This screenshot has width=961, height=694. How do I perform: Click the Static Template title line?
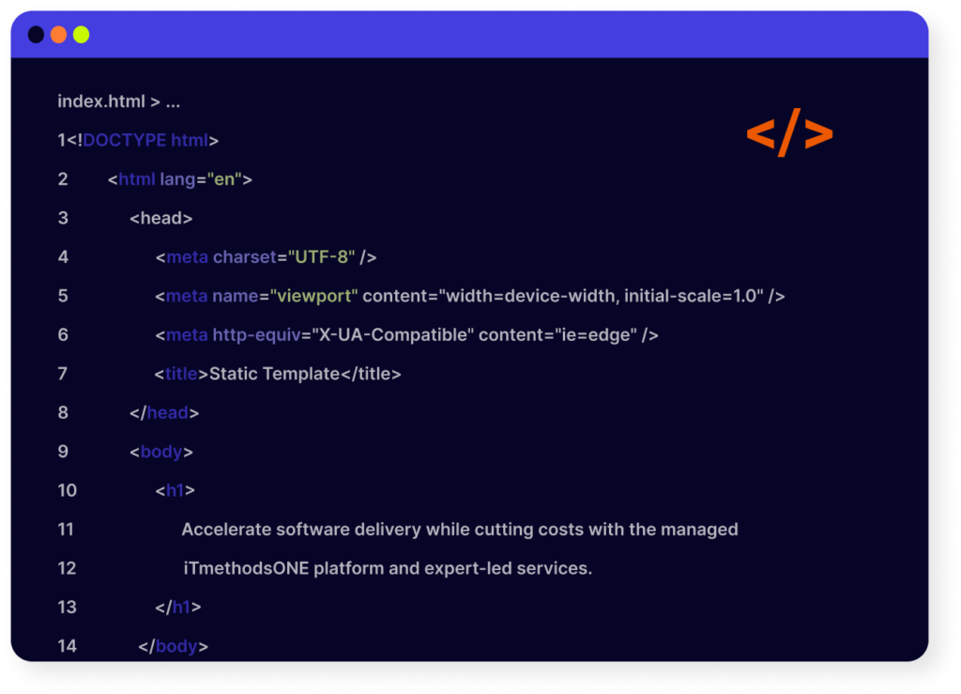tap(278, 374)
